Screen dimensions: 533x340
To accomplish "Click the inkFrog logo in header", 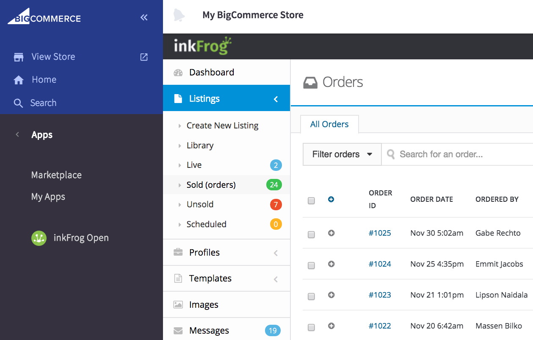I will (x=203, y=46).
